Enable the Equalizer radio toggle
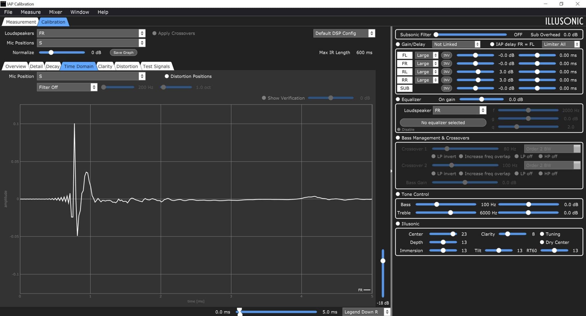Viewport: 586px width, 316px height. pos(398,99)
